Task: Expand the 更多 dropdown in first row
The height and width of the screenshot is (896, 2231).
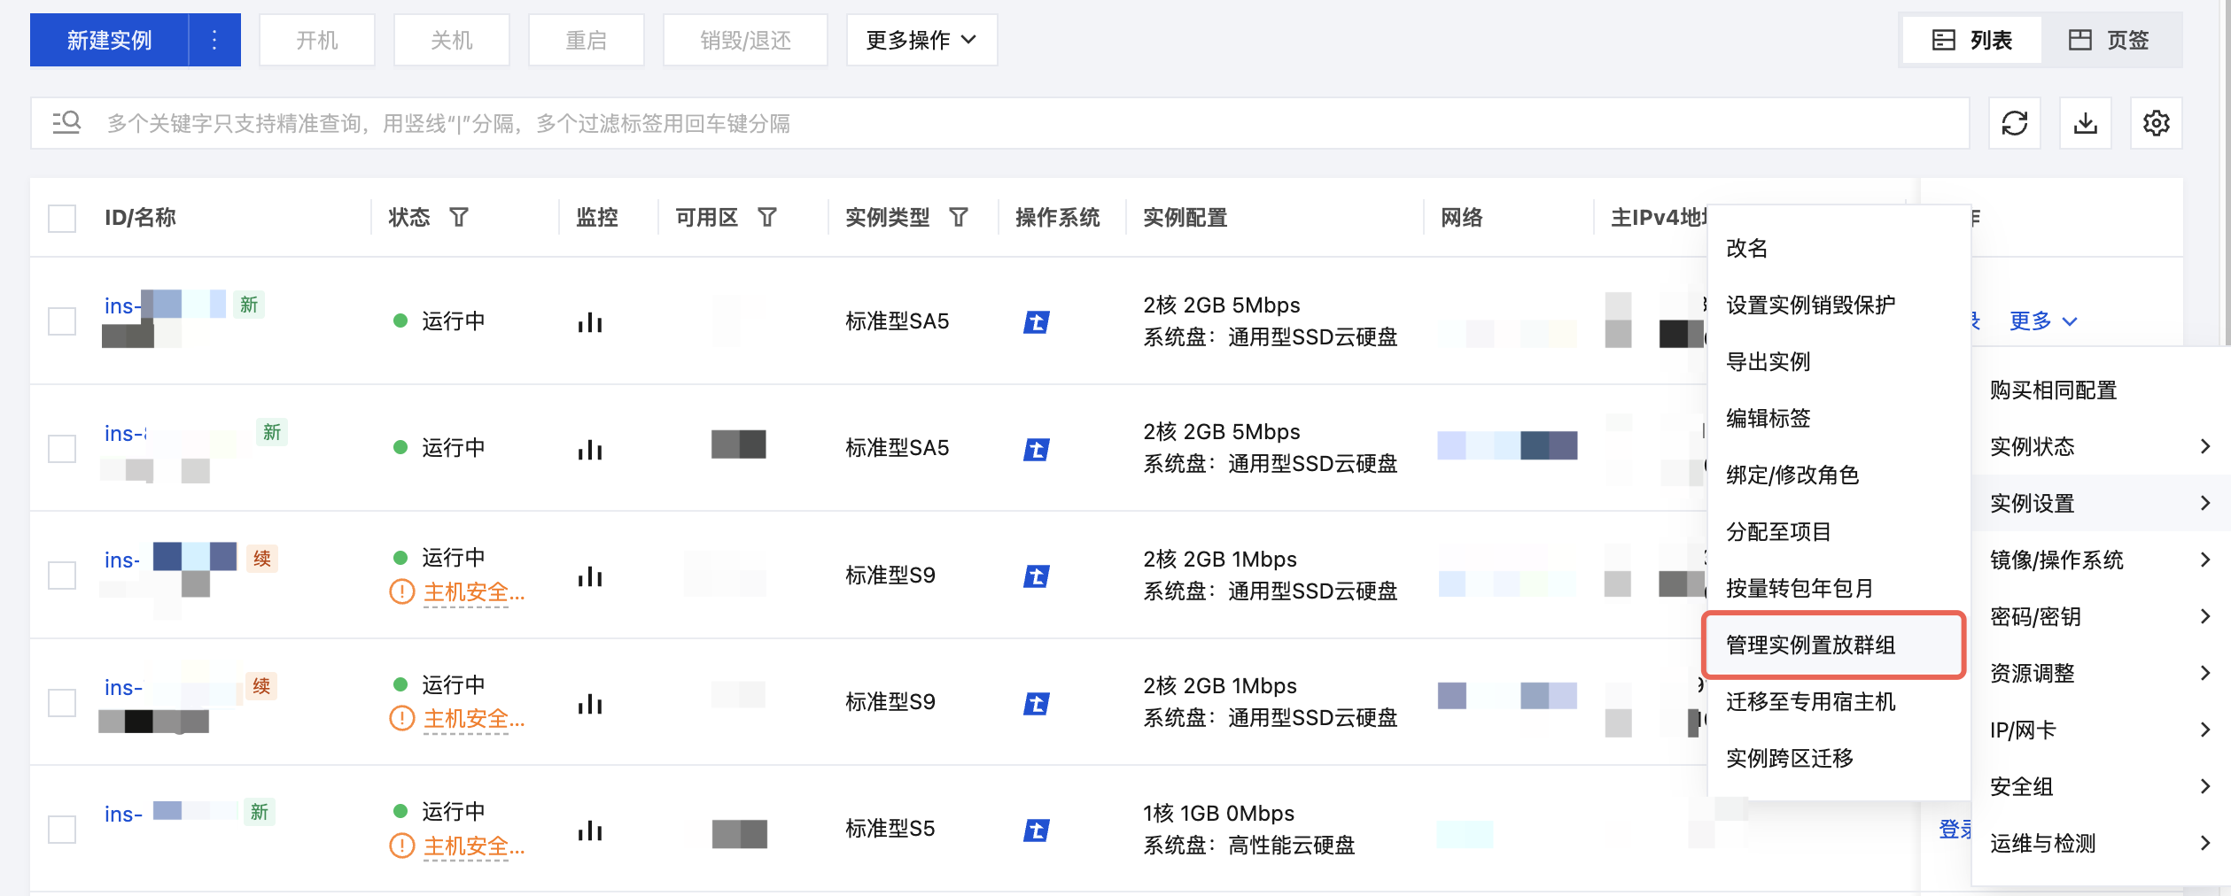Action: click(2042, 321)
